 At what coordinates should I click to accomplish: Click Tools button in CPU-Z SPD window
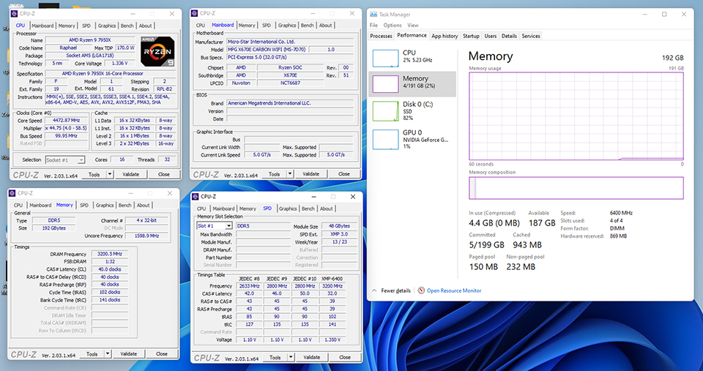(x=275, y=357)
